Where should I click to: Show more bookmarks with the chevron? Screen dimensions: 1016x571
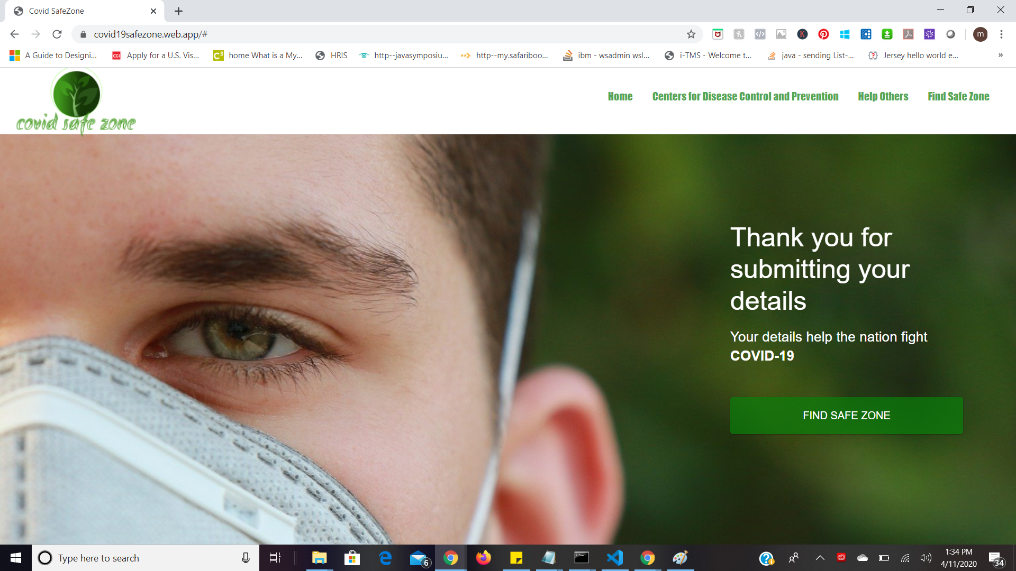(1001, 55)
